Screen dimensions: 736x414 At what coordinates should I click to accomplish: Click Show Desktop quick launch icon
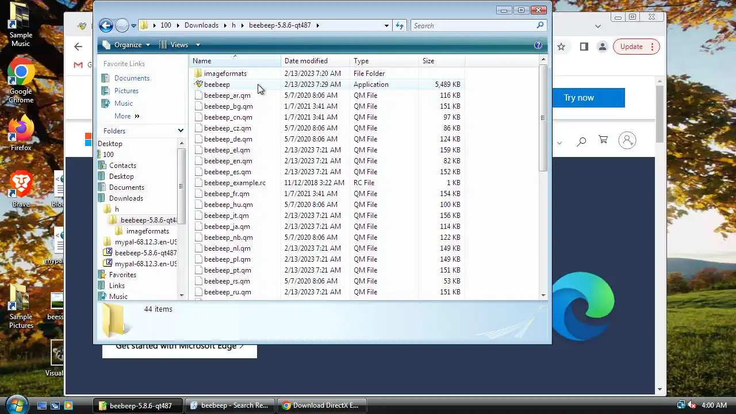click(41, 405)
